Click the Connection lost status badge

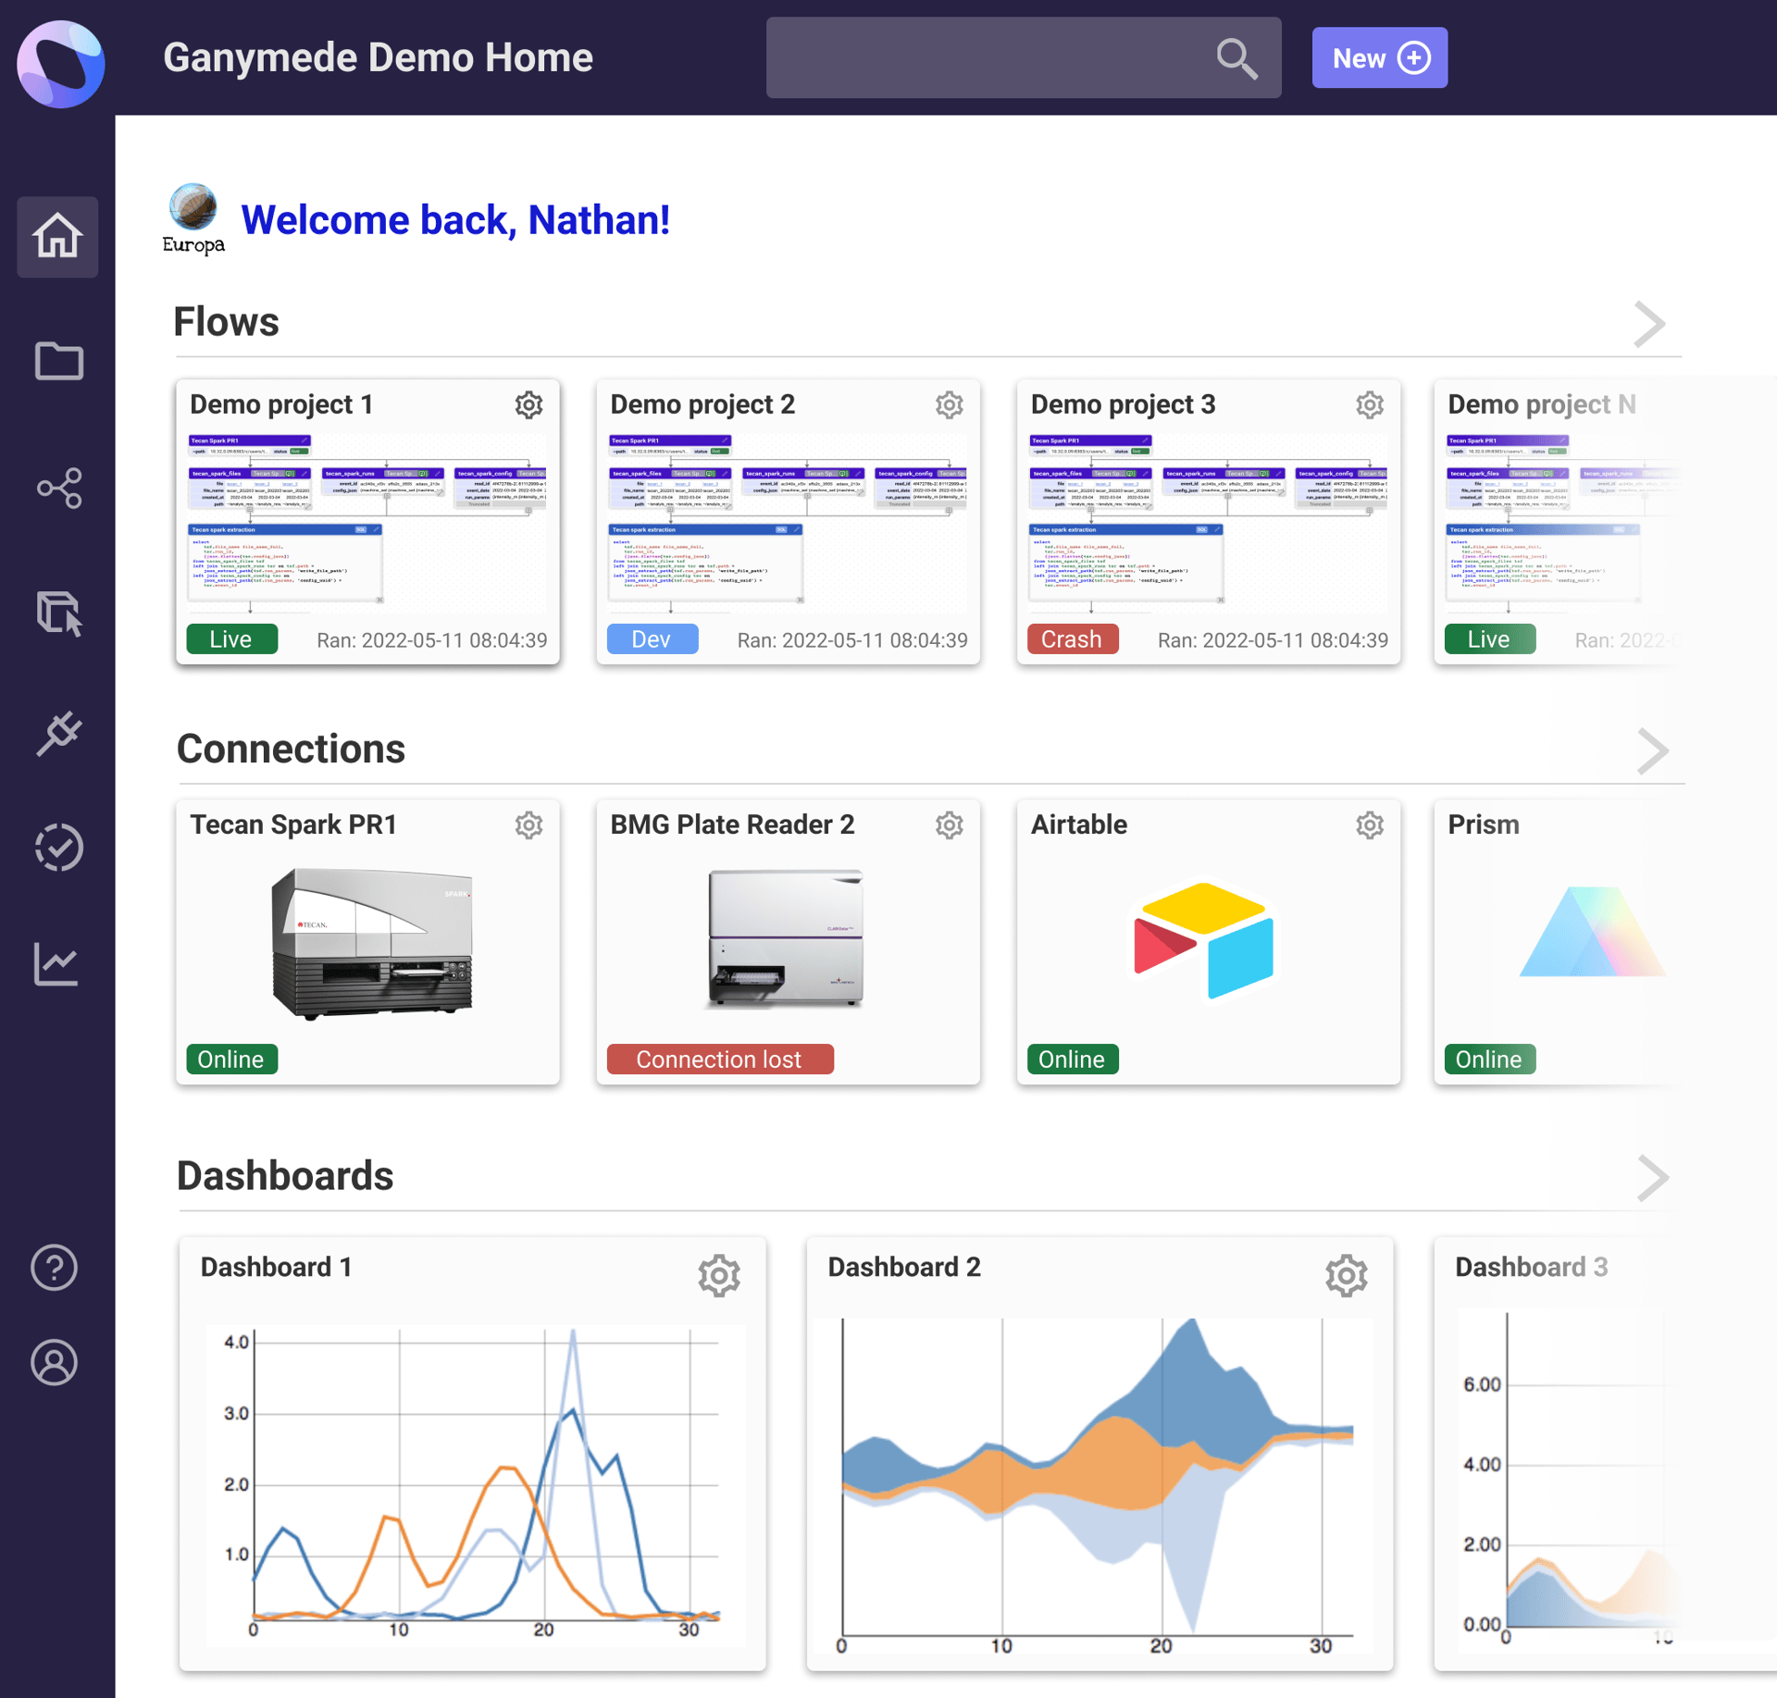(x=719, y=1060)
